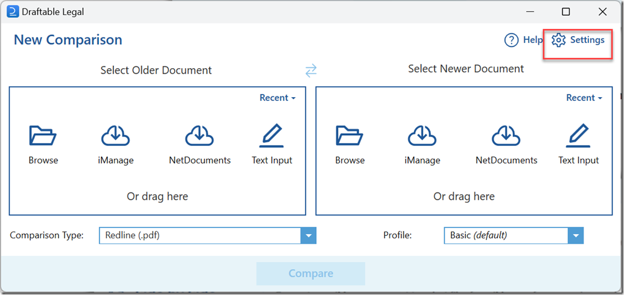Expand Recent list for older document

click(x=278, y=98)
